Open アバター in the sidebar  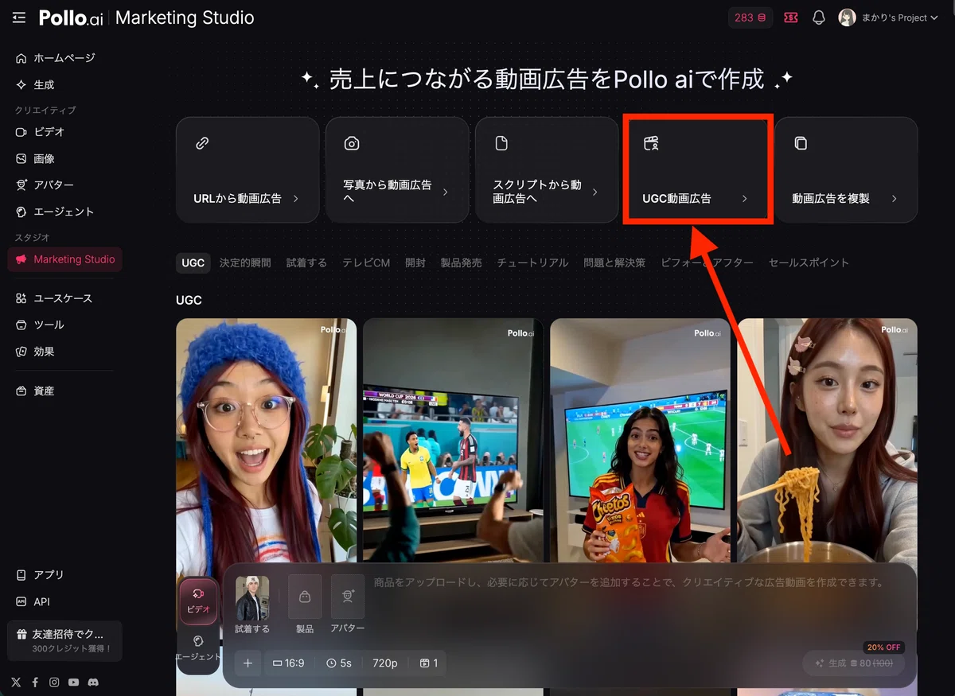(64, 185)
